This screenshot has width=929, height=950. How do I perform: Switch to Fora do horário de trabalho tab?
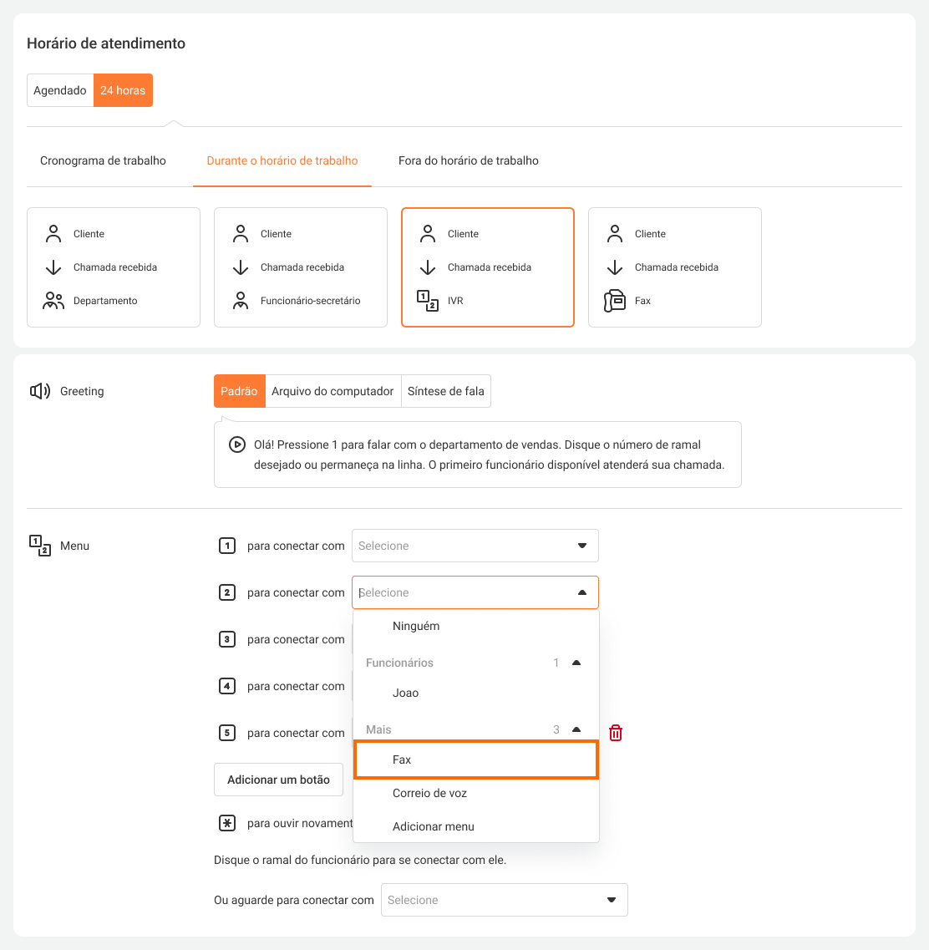(468, 160)
